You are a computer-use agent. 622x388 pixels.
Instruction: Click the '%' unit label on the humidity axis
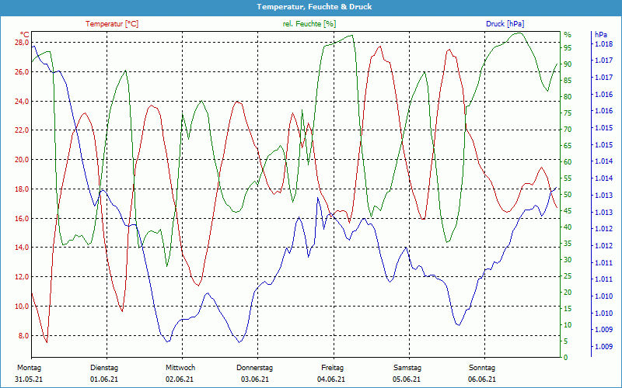(568, 35)
